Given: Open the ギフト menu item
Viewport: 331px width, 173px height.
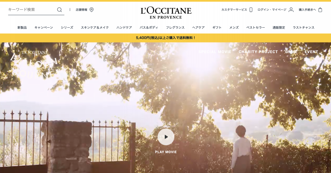Looking at the screenshot, I should click(x=217, y=28).
